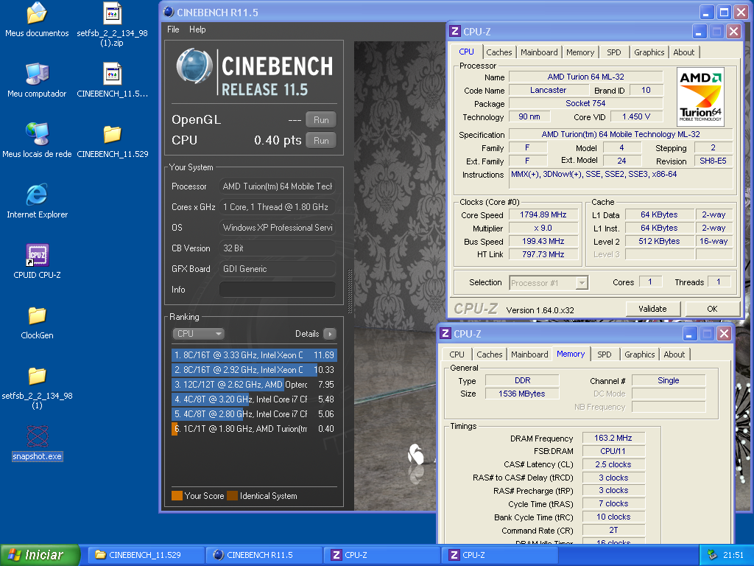Click the Cinebench globe logo
This screenshot has height=566, width=754.
pyautogui.click(x=194, y=66)
